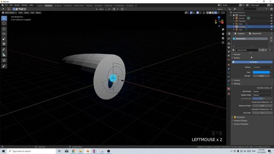Toggle viewport overlays icon
The image size is (274, 154).
[x=198, y=13]
